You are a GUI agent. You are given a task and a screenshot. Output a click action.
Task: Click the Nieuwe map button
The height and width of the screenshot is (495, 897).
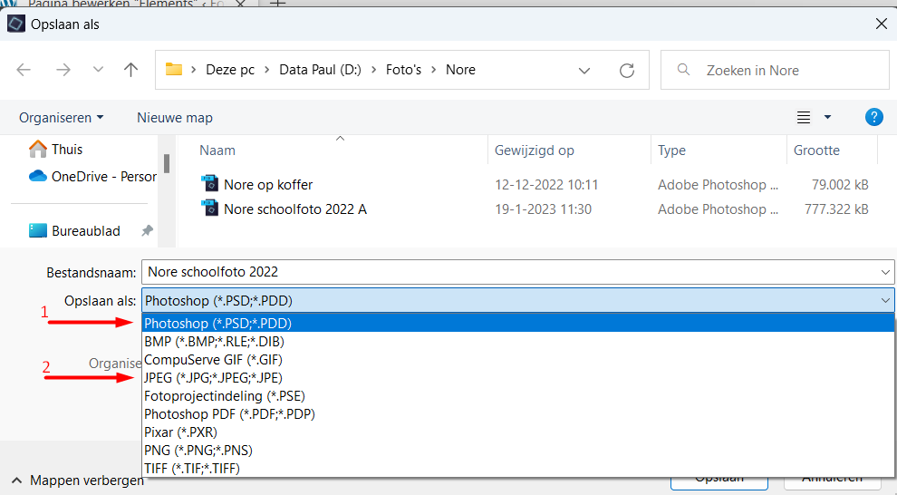tap(174, 117)
